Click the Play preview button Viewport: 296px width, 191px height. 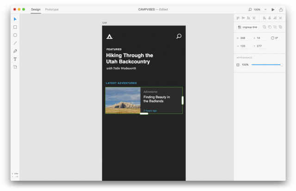[273, 9]
